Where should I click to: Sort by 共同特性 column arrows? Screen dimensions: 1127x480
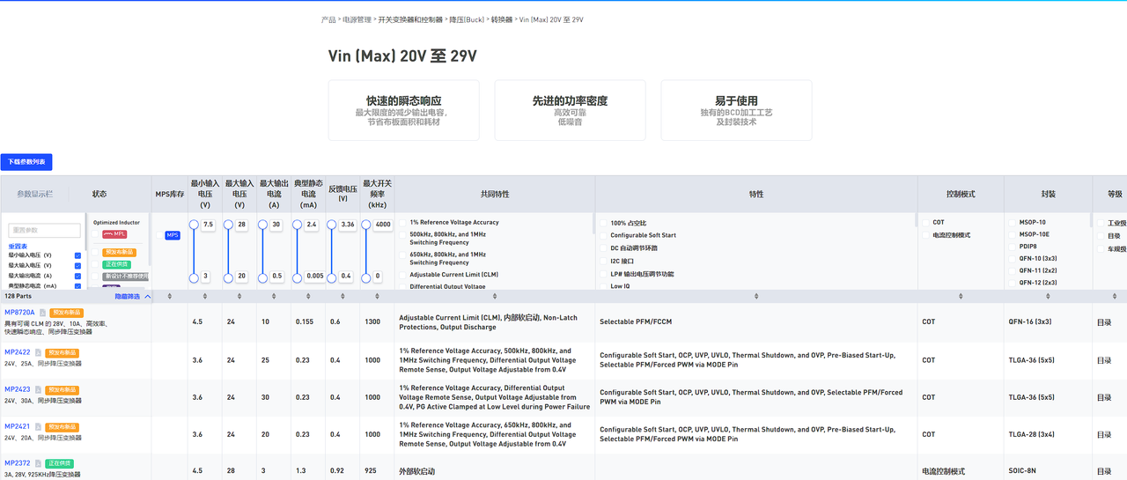495,297
